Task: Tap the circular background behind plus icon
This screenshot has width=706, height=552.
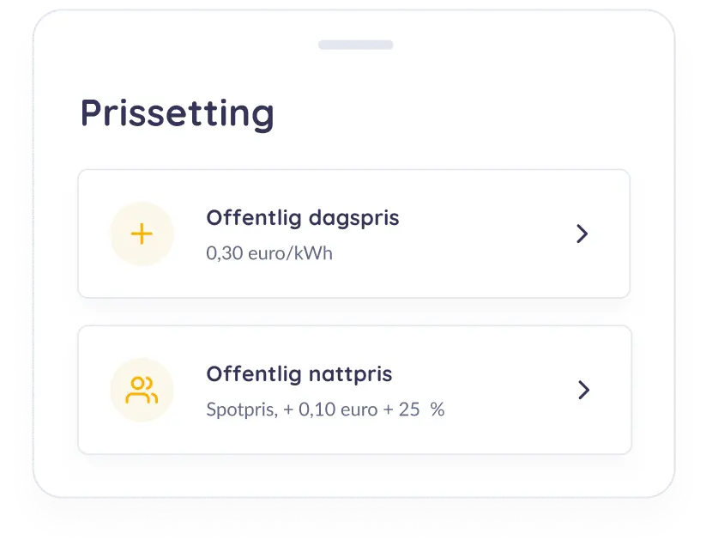Action: pyautogui.click(x=142, y=234)
